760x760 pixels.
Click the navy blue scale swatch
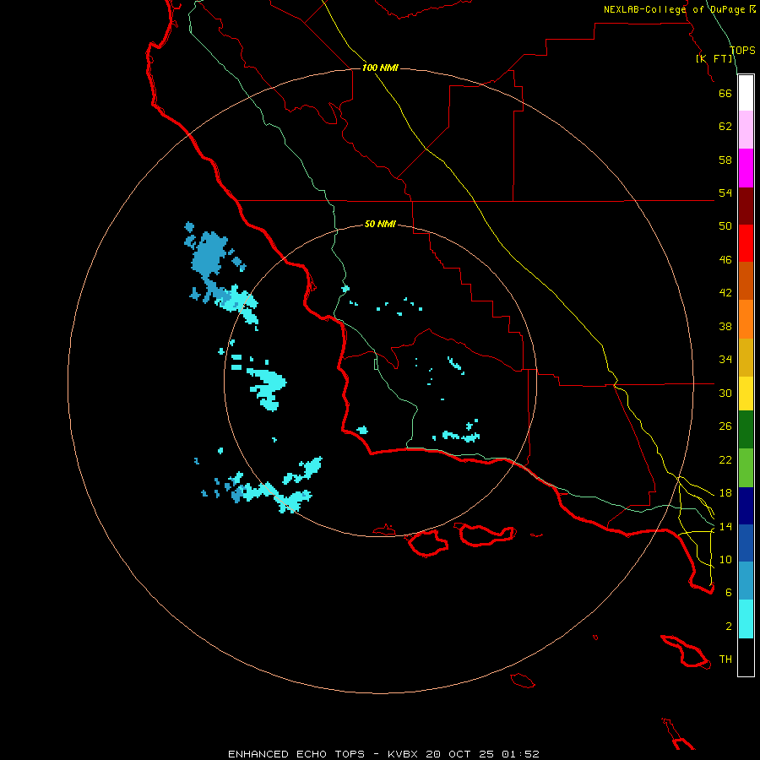(x=746, y=506)
